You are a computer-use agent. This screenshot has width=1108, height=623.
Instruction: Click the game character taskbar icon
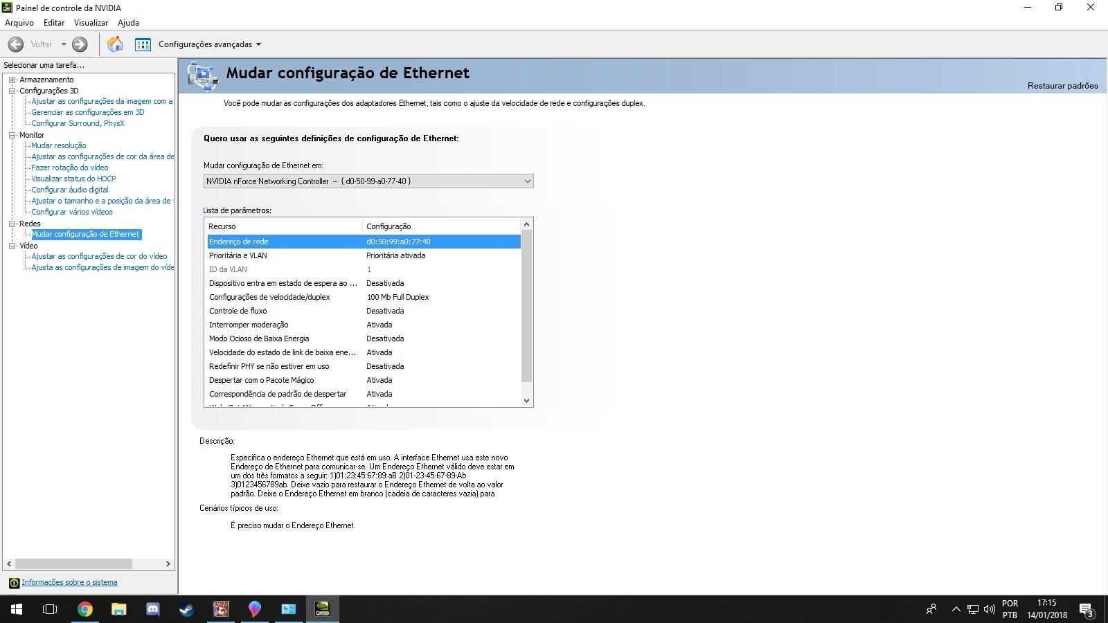(x=221, y=609)
